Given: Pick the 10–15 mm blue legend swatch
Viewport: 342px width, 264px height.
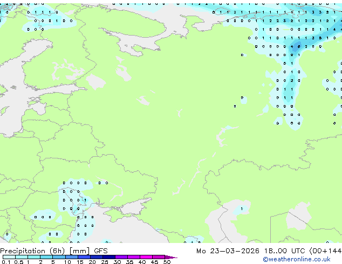Looking at the screenshot, I should tap(72, 257).
